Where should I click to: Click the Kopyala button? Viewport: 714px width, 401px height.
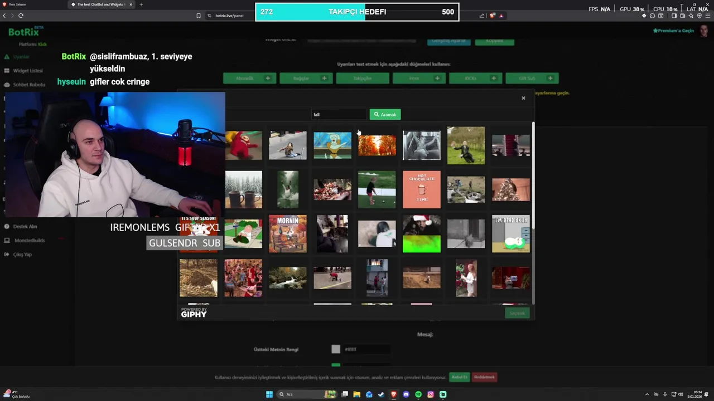tap(495, 41)
